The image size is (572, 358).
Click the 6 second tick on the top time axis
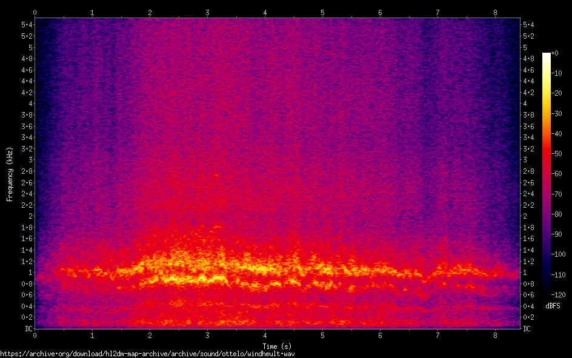[380, 12]
